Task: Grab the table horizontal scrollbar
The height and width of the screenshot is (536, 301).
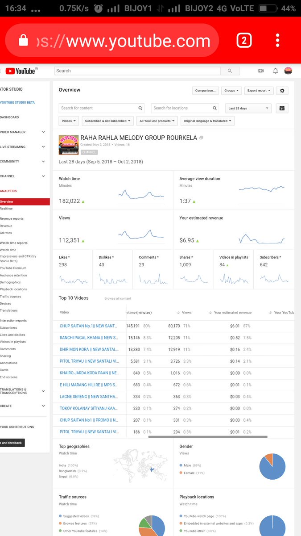Action: tap(208, 437)
